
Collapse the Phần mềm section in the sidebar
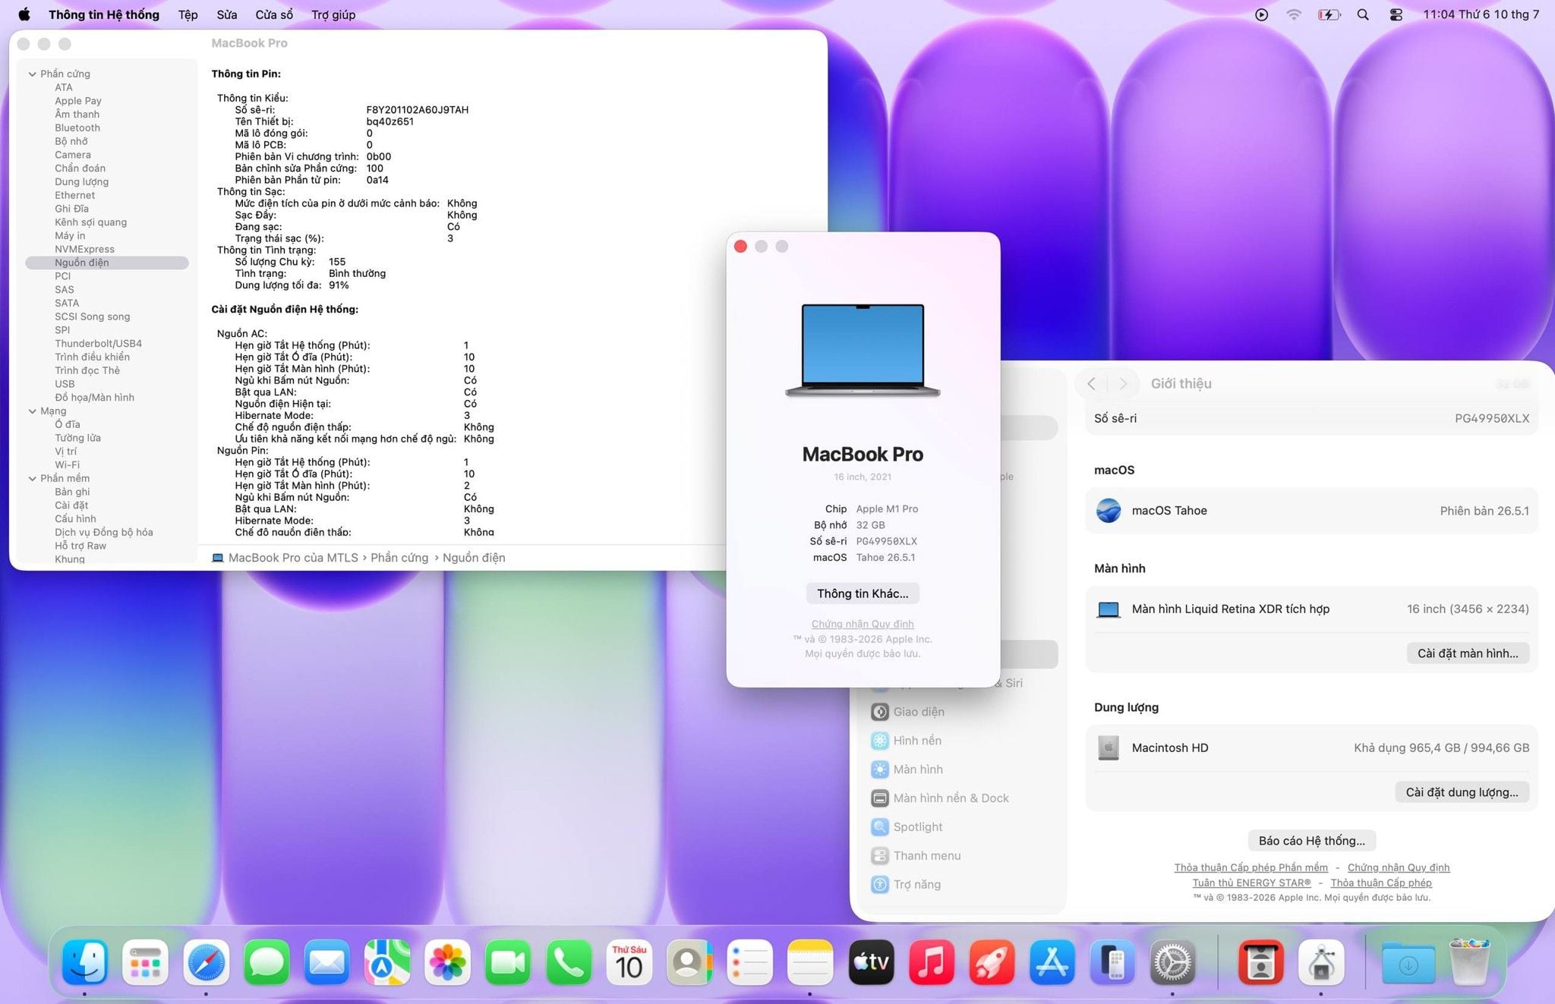coord(32,478)
